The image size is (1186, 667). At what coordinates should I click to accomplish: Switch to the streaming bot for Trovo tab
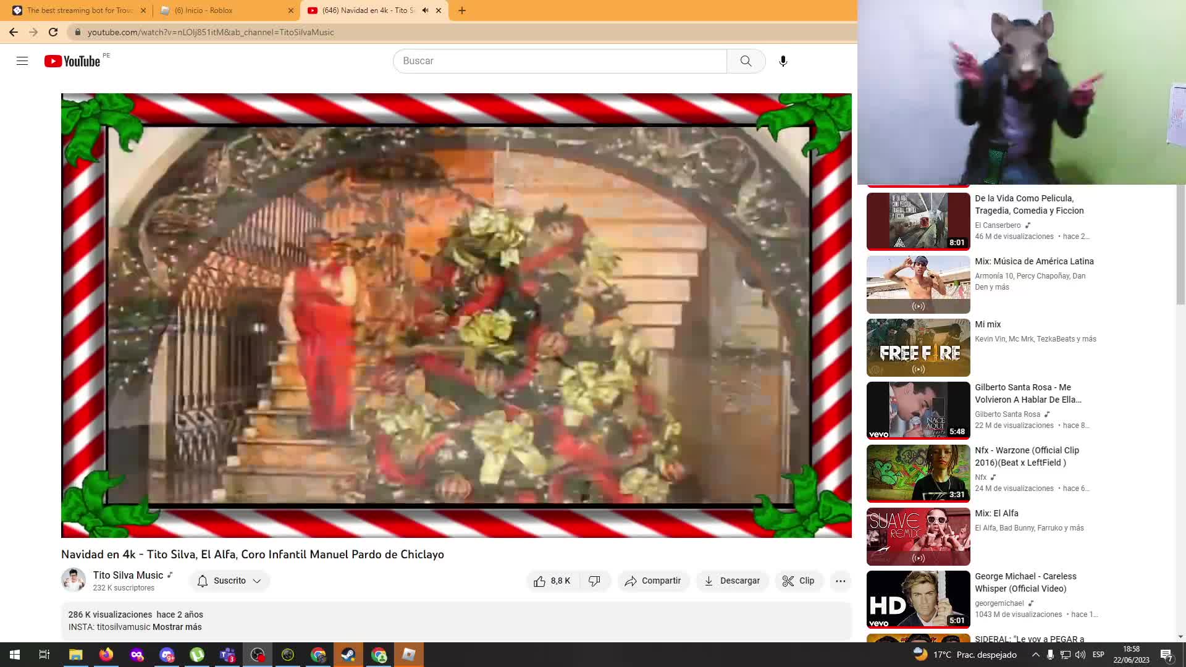[79, 10]
